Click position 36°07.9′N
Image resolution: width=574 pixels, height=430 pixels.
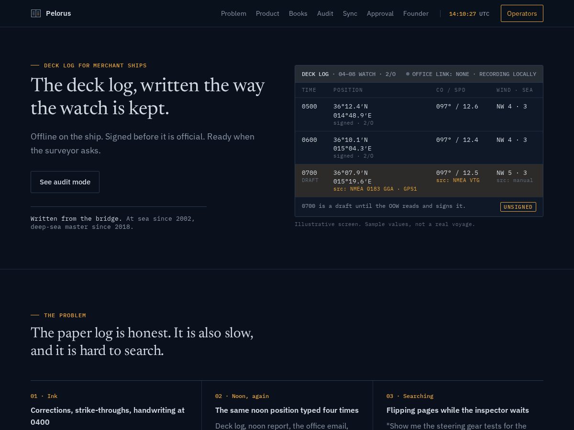click(351, 172)
